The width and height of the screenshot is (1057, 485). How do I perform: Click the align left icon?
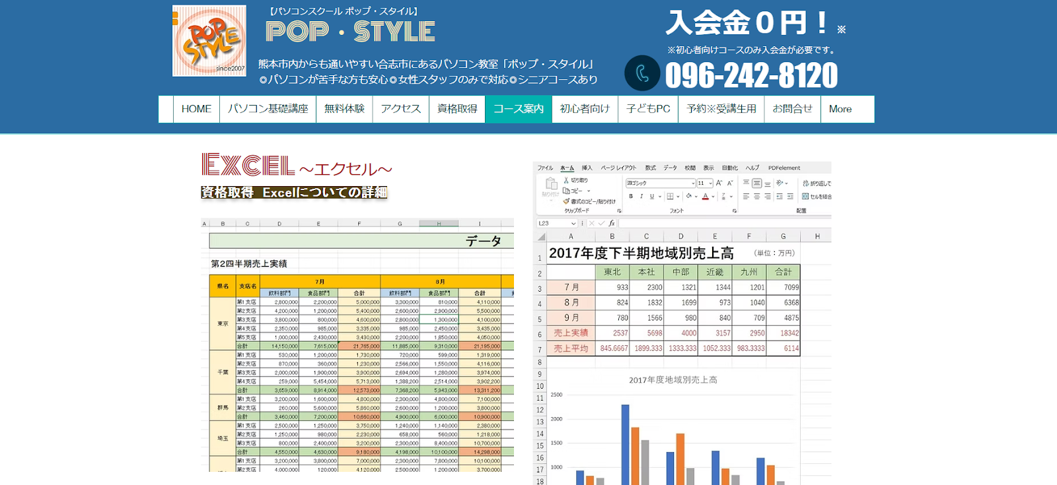[x=746, y=196]
